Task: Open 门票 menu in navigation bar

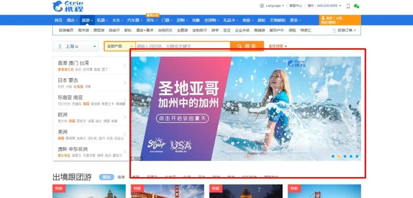Action: pyautogui.click(x=167, y=20)
